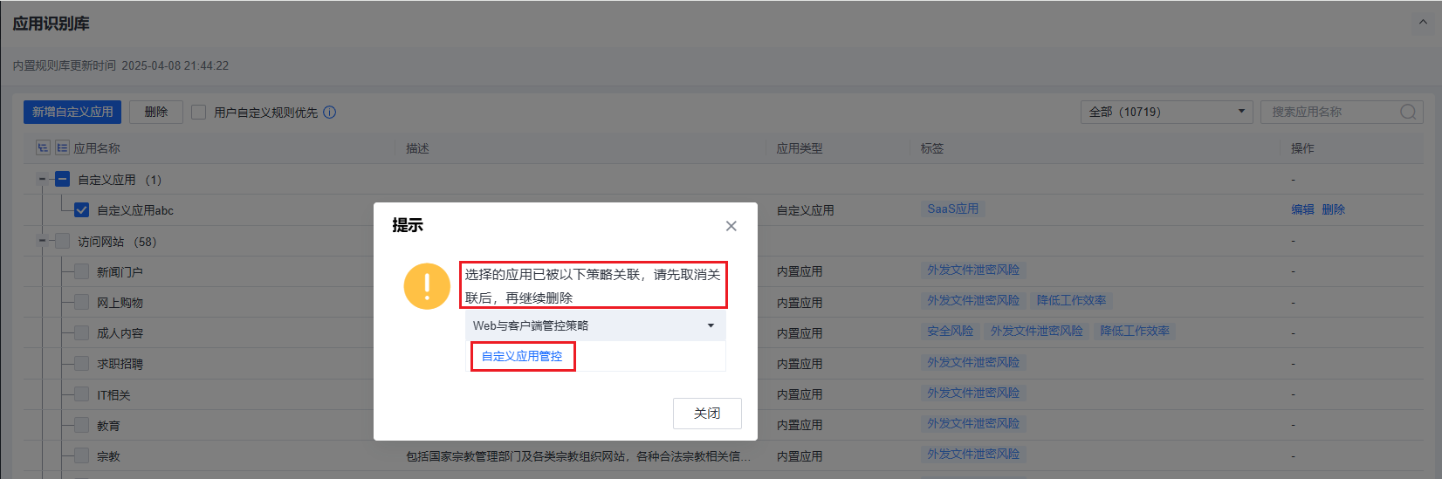
Task: Check the 新闻门户 checkbox
Action: pos(81,272)
